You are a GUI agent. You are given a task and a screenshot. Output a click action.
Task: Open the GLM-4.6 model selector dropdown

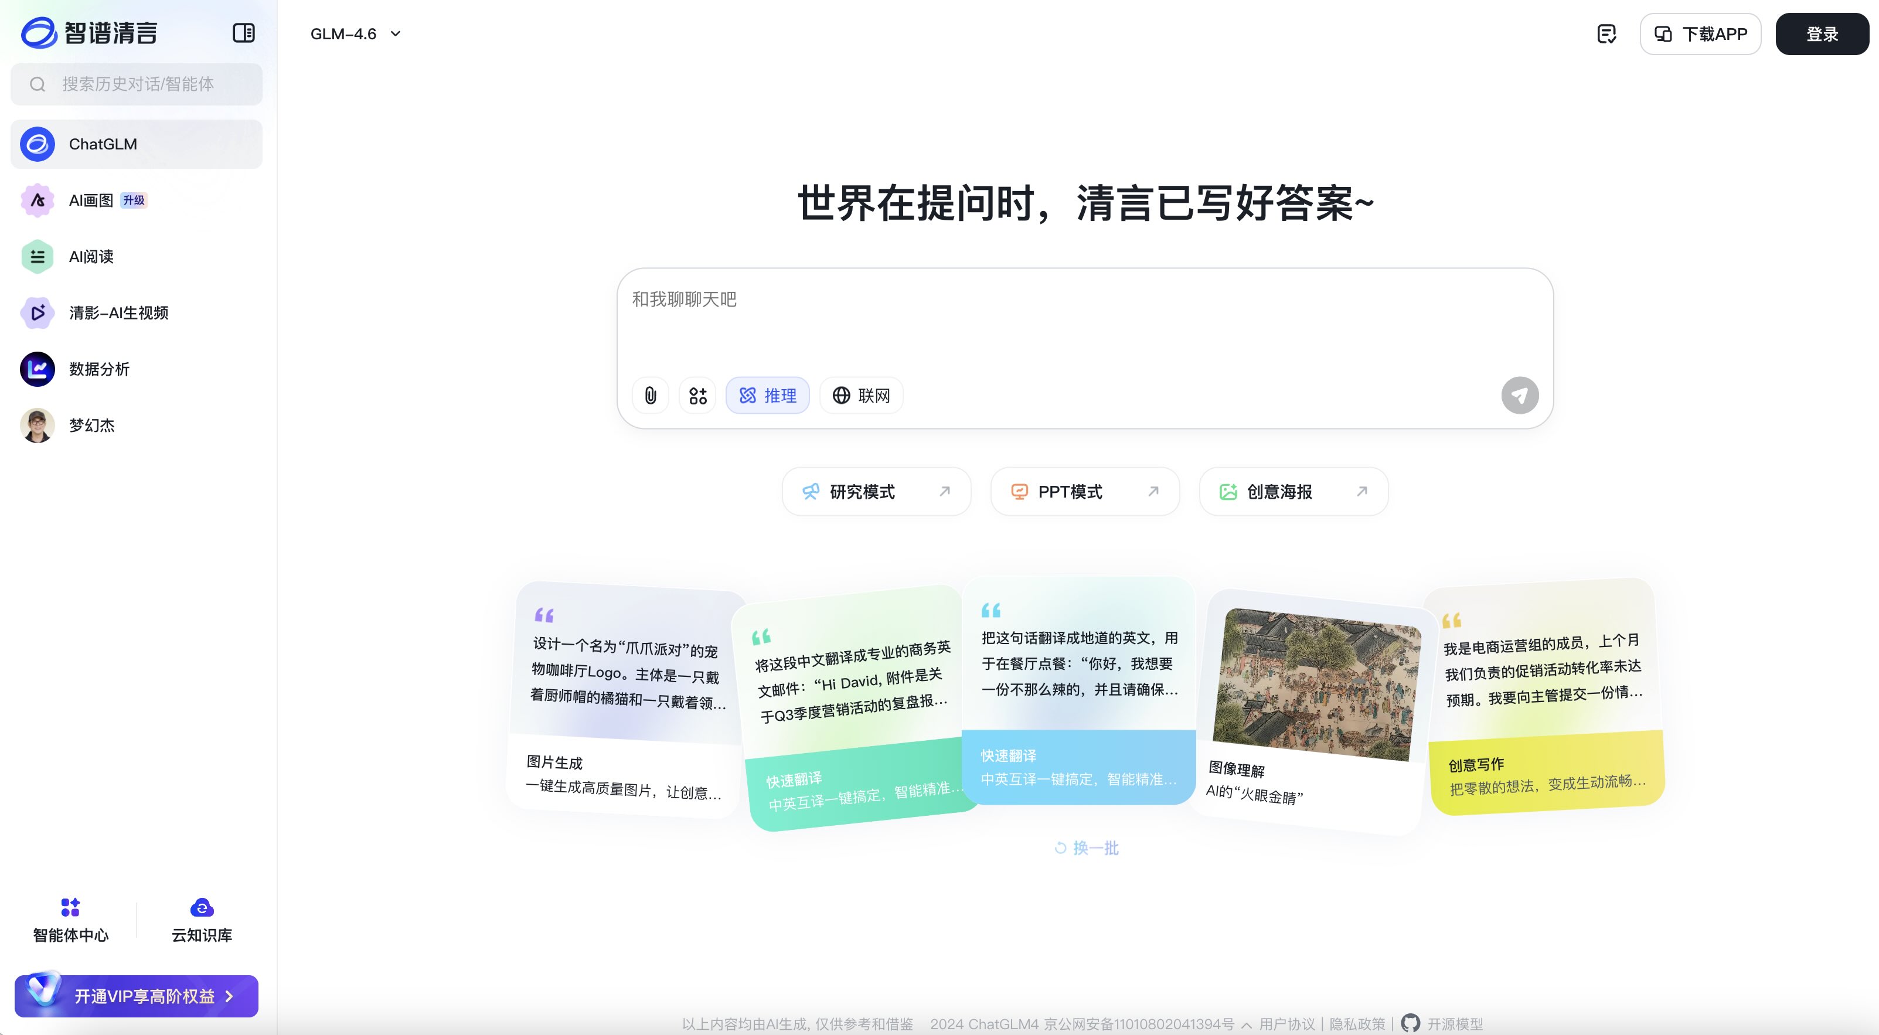[x=355, y=33]
